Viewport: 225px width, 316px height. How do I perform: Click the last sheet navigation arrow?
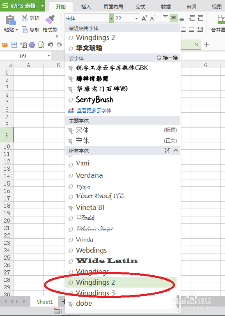coord(25,301)
